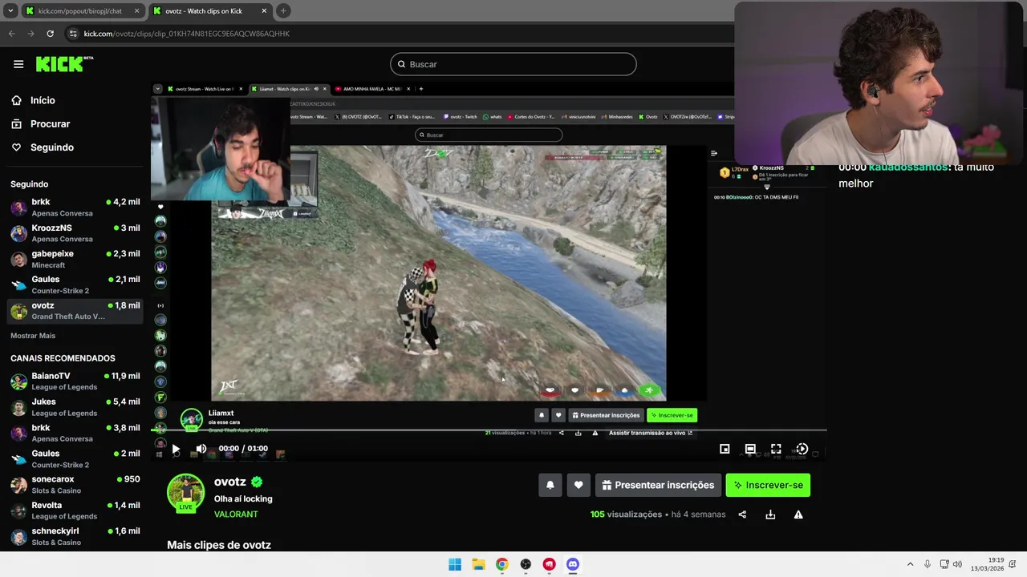
Task: Open the VALORANT category link
Action: (236, 514)
